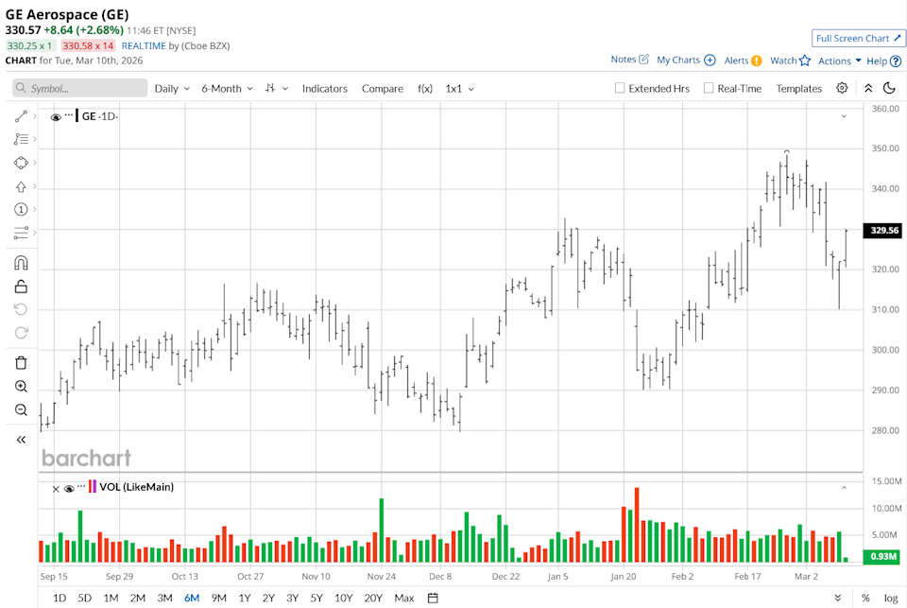Click the lock drawings icon
Viewport: 907px width, 608px height.
click(21, 287)
